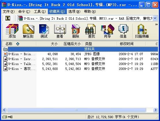Select file U-Kiss - Intr...

click(22, 59)
